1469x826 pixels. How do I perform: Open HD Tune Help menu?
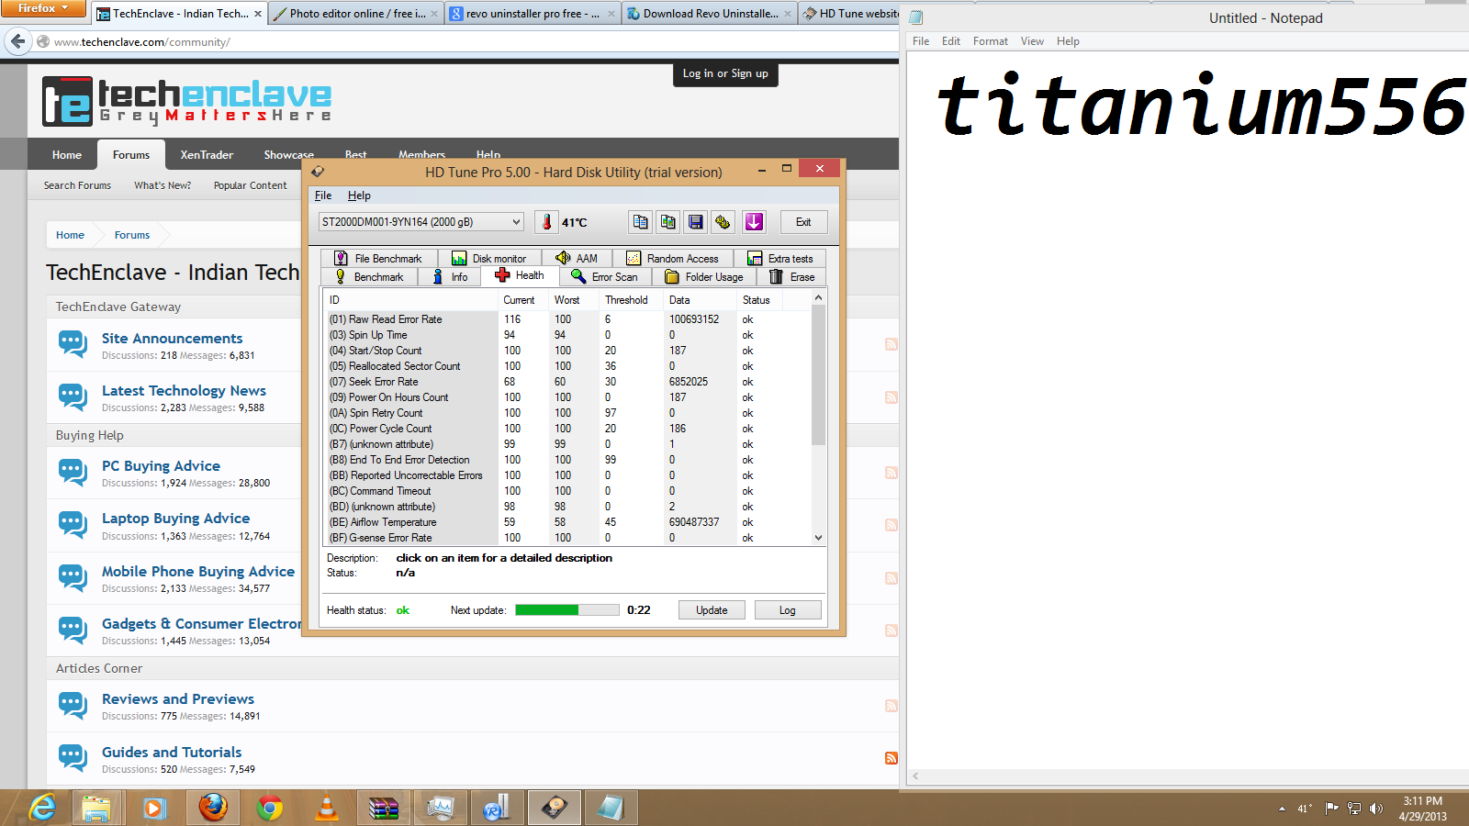coord(359,195)
